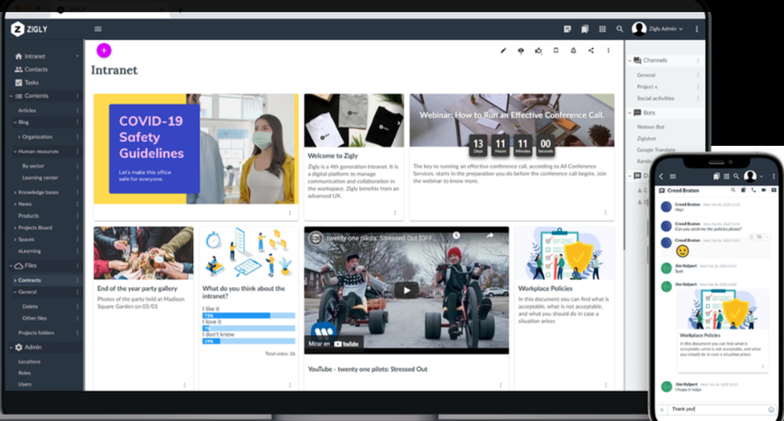Image resolution: width=784 pixels, height=421 pixels.
Task: Open options menu for the Products item
Action: [78, 216]
